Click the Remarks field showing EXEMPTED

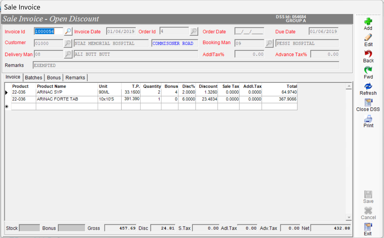pos(186,65)
